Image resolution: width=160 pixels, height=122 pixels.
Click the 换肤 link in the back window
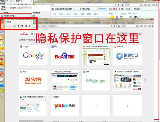coord(121,9)
